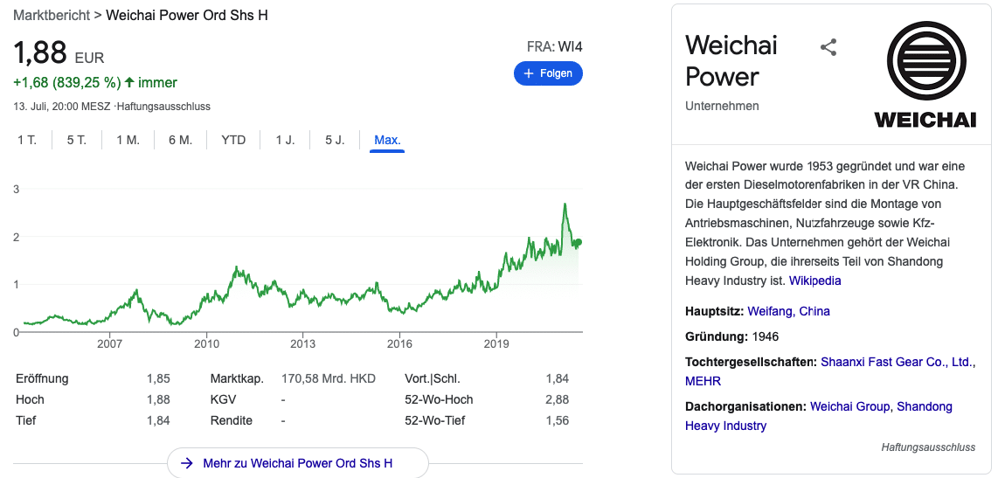Screen dimensions: 998x478
Task: Click the Eröffnung value 1,85
Action: [x=158, y=378]
